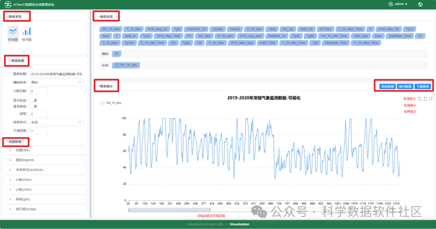
Task: Click the 原始数据 (raw data) button
Action: 387,86
